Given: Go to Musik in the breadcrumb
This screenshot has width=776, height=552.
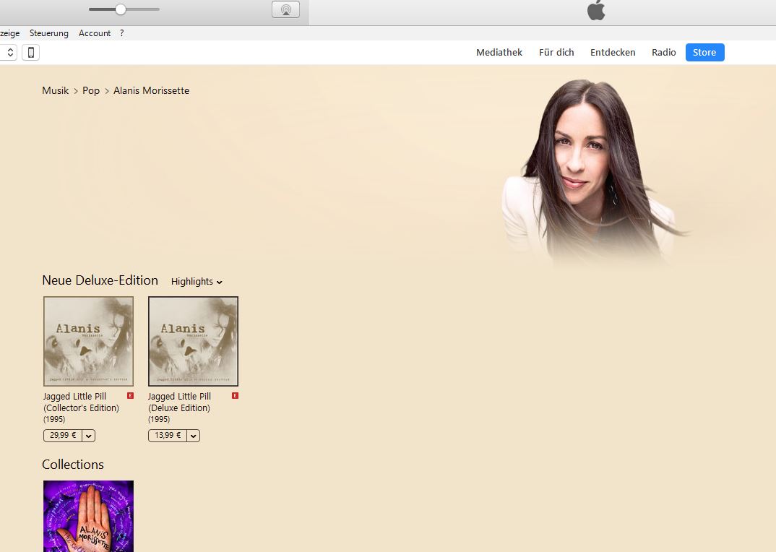Looking at the screenshot, I should [56, 90].
